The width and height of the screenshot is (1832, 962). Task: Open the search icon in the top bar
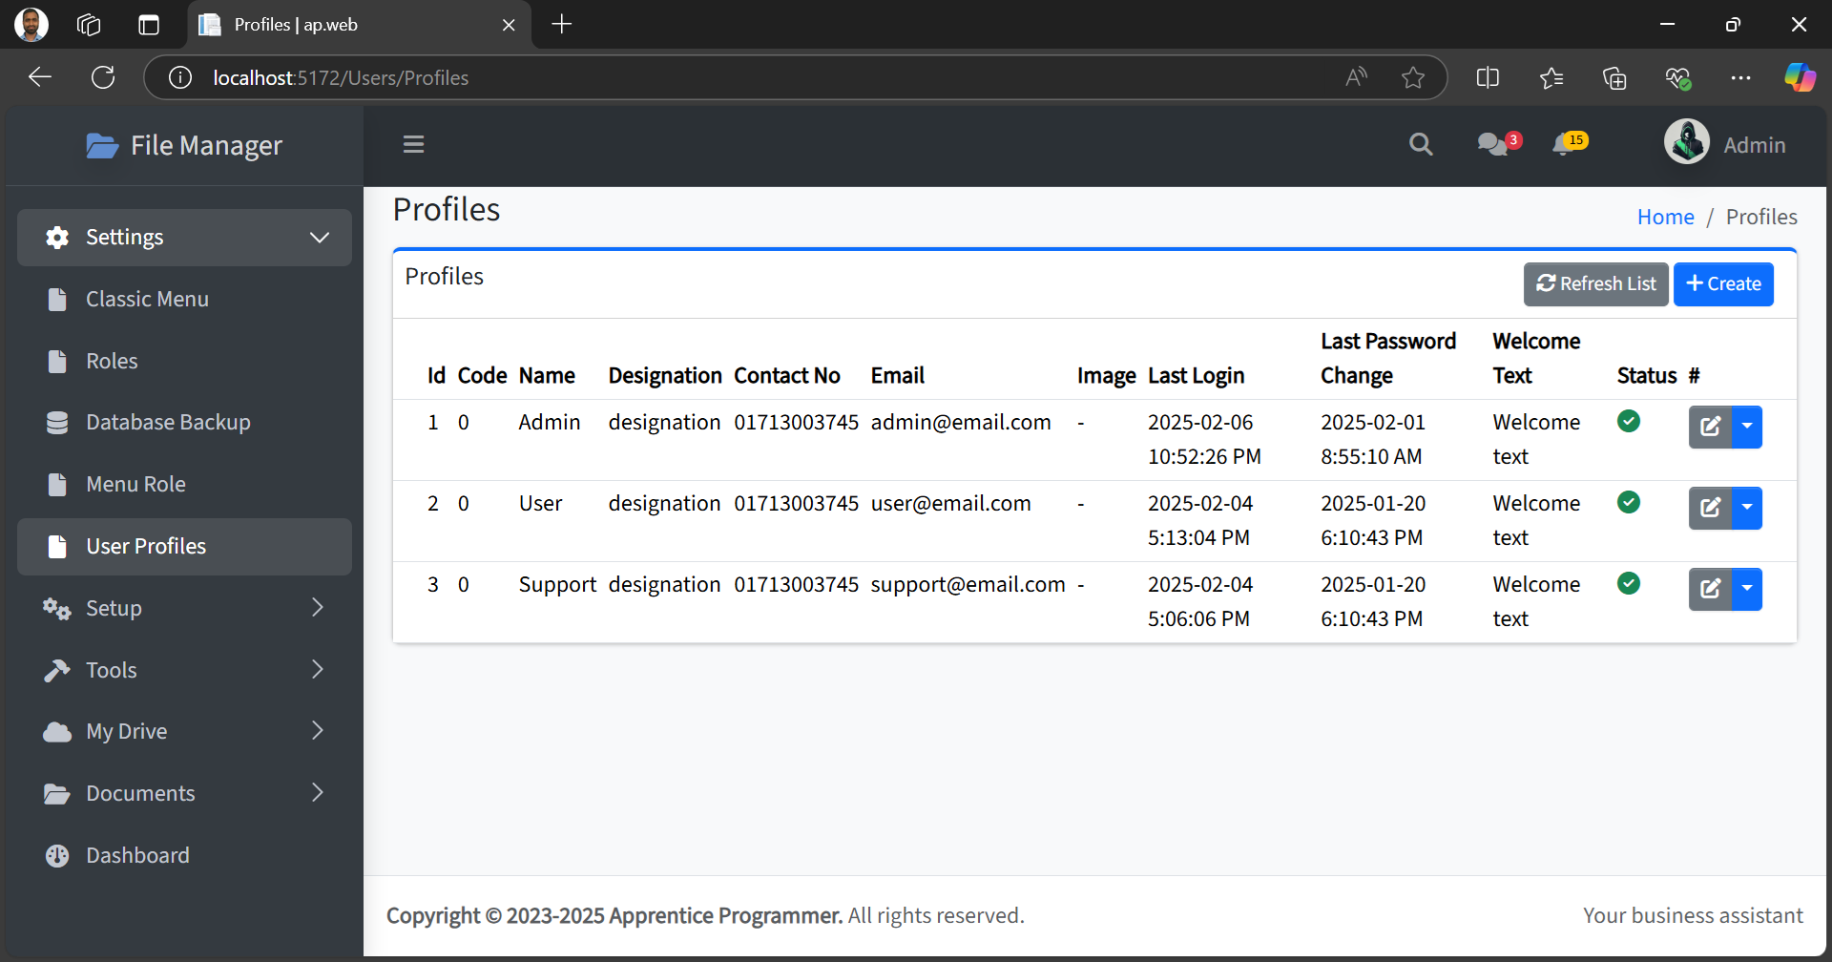pyautogui.click(x=1421, y=143)
